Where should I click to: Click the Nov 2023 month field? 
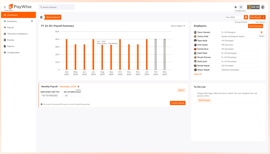click(x=234, y=17)
